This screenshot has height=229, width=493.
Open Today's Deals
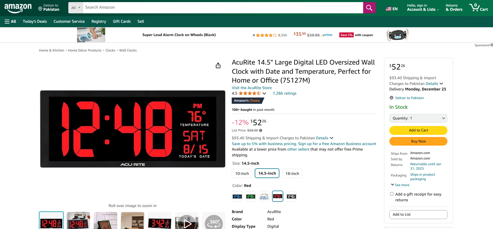[35, 21]
